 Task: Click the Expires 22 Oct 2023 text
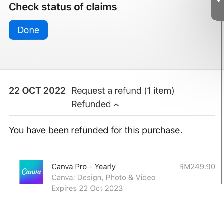point(87,188)
